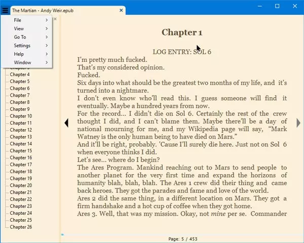Jump to Chapter 25 in contents

click(21, 220)
